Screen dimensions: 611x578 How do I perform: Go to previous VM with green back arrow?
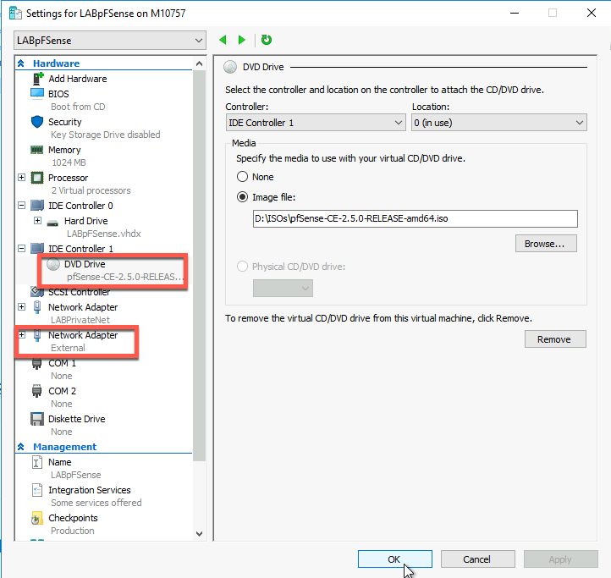(x=223, y=40)
